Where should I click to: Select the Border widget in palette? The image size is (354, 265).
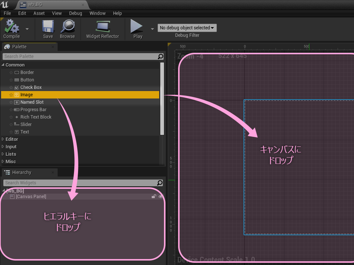pyautogui.click(x=80, y=72)
